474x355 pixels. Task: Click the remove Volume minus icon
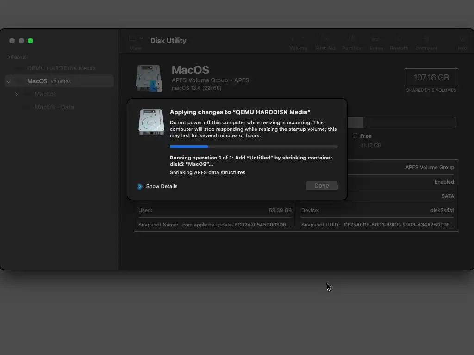[x=304, y=39]
